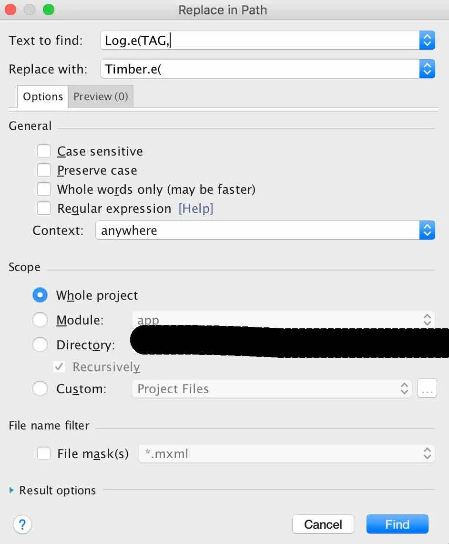Click the red close window button
Screen dimensions: 449x544
[x=10, y=10]
